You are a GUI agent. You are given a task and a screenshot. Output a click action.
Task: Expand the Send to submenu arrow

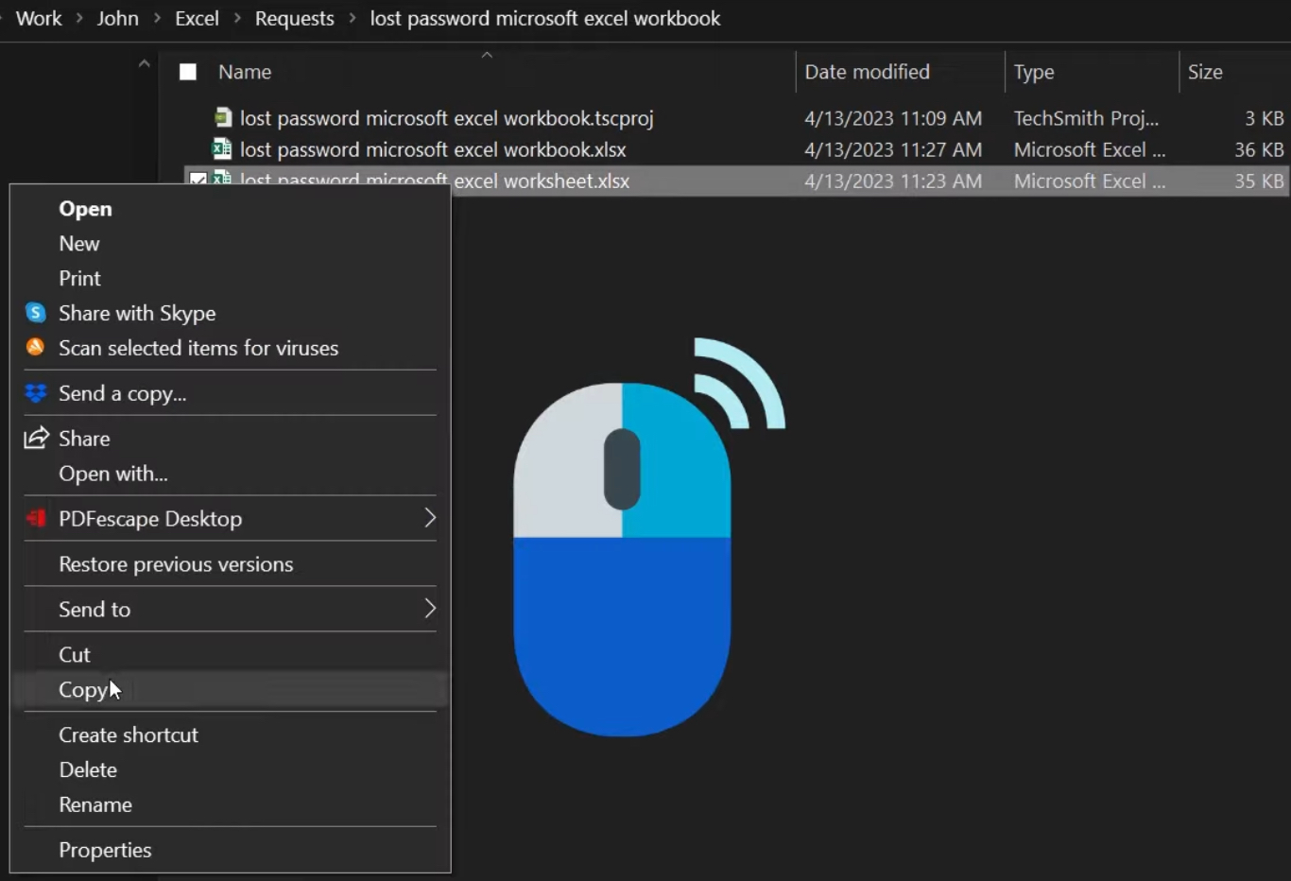430,608
